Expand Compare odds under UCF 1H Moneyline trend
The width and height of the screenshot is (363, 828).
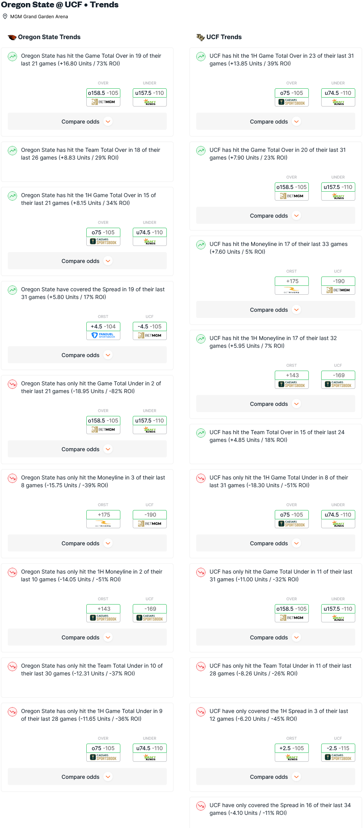point(276,404)
